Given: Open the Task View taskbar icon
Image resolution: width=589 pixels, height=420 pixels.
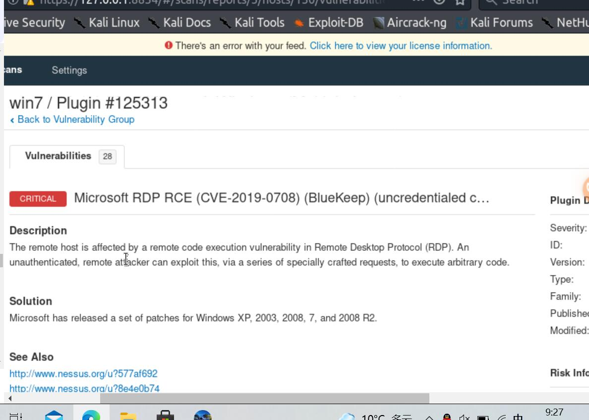Looking at the screenshot, I should [x=16, y=416].
